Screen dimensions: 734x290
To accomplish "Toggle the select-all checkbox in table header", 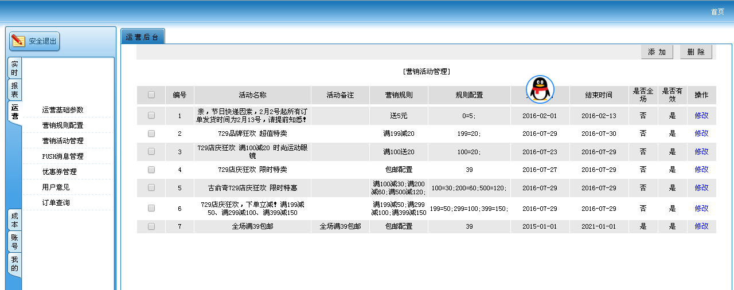I will coord(151,95).
